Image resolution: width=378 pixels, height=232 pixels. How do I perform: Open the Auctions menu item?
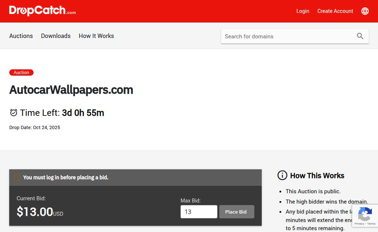[21, 36]
